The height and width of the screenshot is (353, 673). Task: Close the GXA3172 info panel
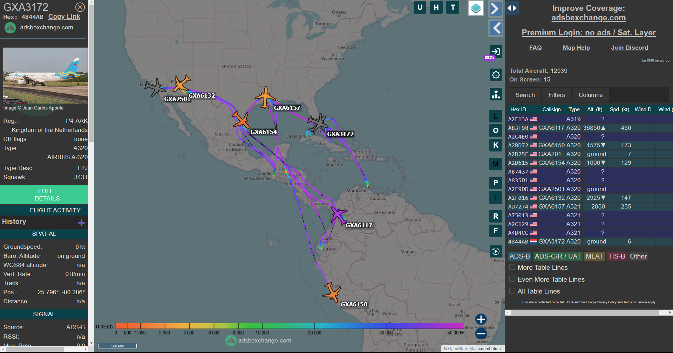pyautogui.click(x=80, y=7)
